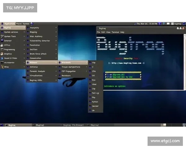The width and height of the screenshot is (186, 149).
Task: Click the Python webshell icon
Action: 90,102
